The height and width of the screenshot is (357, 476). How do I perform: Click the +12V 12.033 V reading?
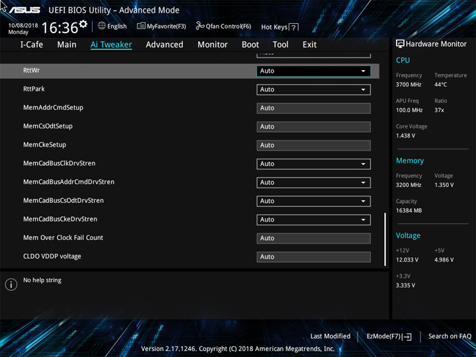(x=407, y=260)
